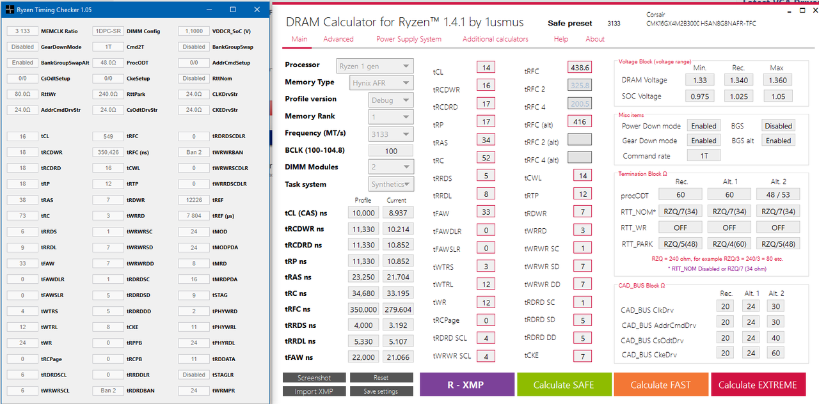Click the Import XMP button

(315, 391)
